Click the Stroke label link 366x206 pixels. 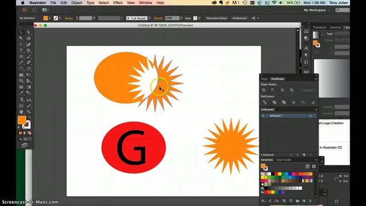(x=69, y=18)
